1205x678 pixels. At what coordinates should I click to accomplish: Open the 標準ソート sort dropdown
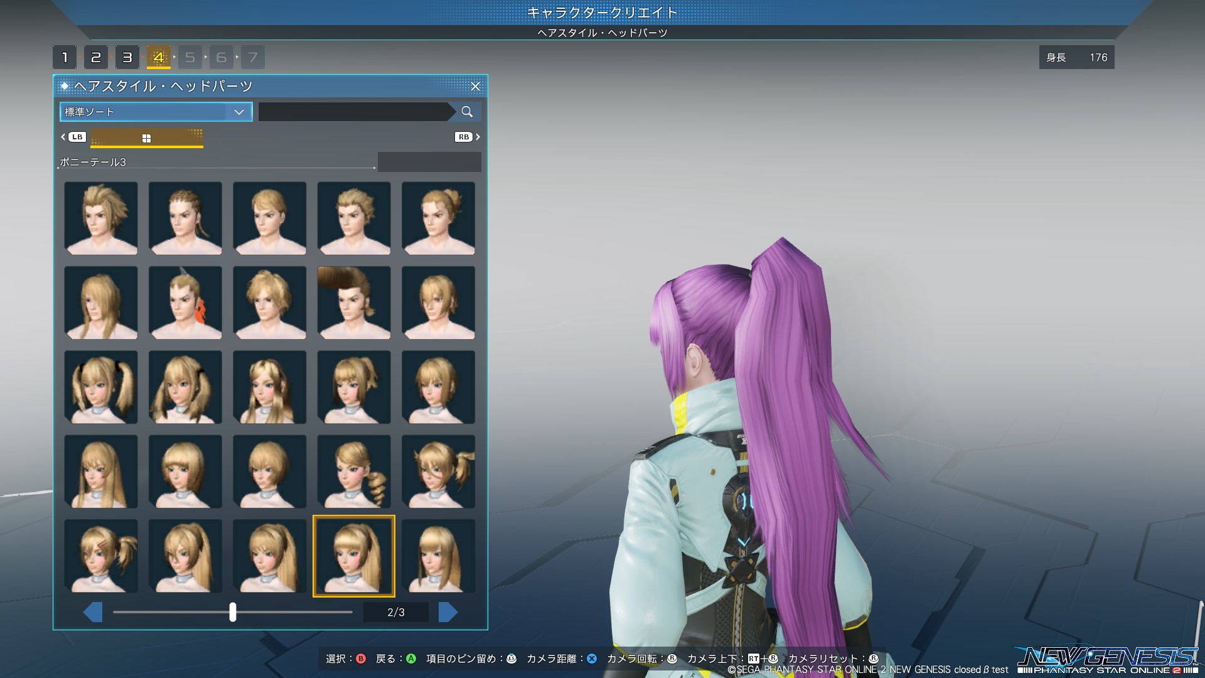[156, 112]
